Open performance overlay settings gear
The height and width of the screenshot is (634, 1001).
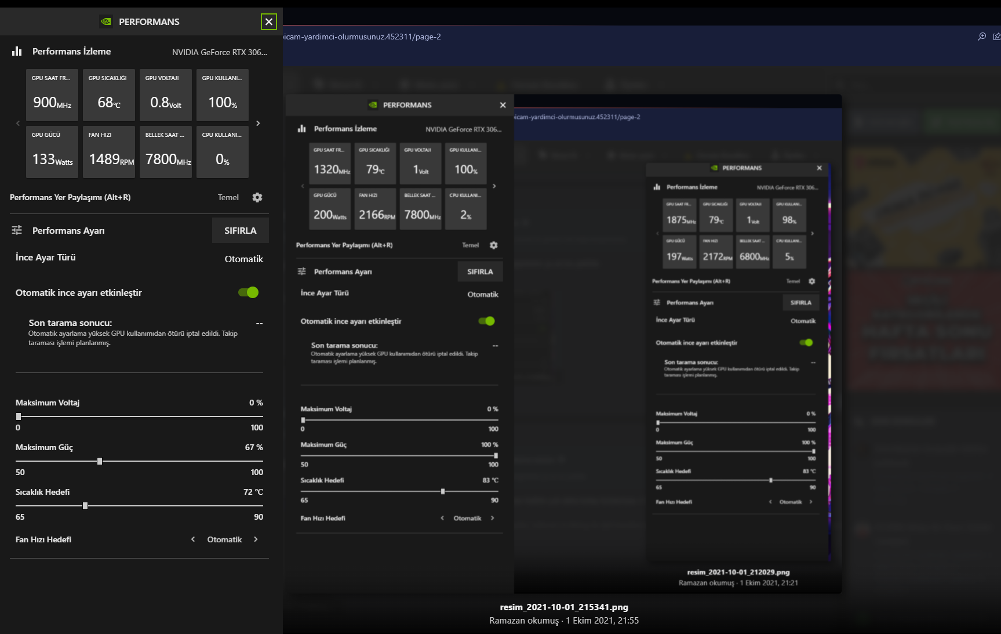point(257,198)
